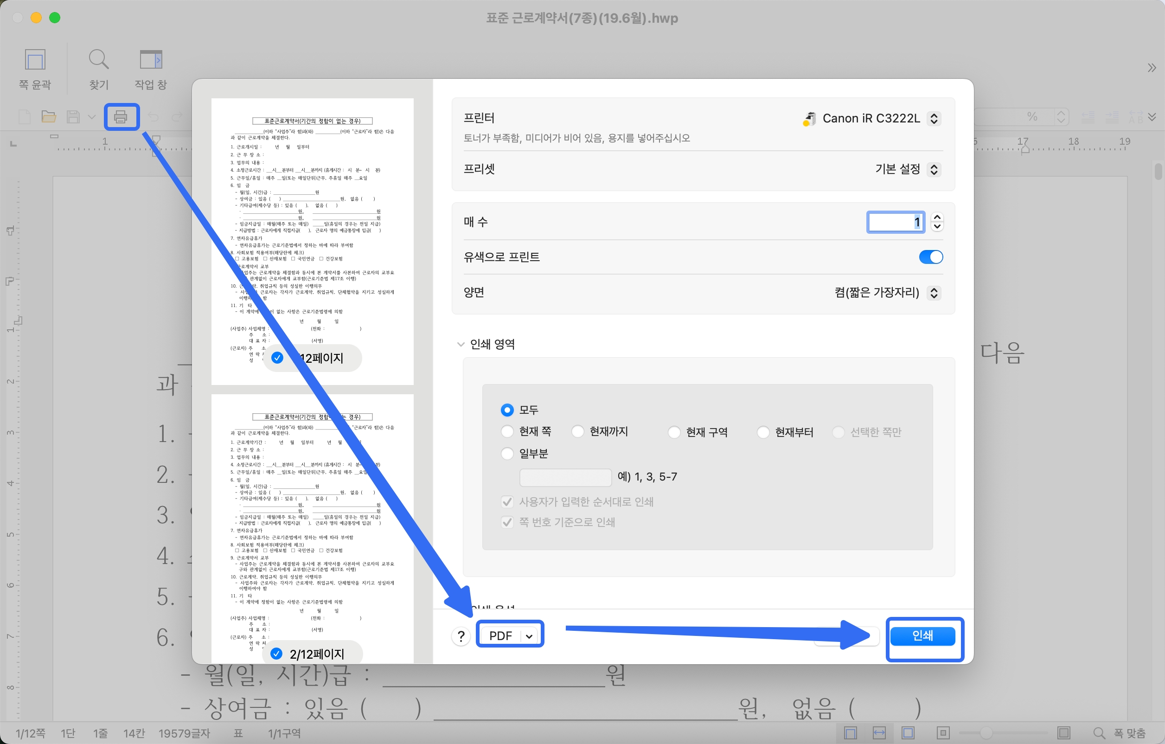Click the question mark help button
This screenshot has width=1165, height=744.
click(x=461, y=636)
